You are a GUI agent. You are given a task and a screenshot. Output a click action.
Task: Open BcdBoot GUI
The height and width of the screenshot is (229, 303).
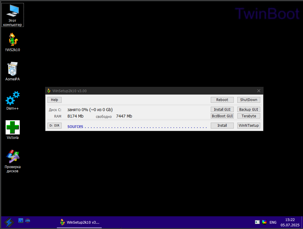(222, 116)
